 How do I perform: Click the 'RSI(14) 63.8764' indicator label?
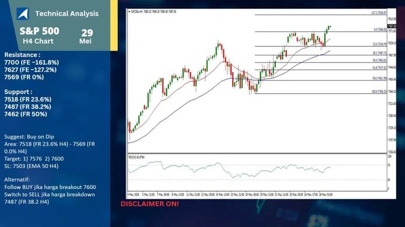pos(137,157)
